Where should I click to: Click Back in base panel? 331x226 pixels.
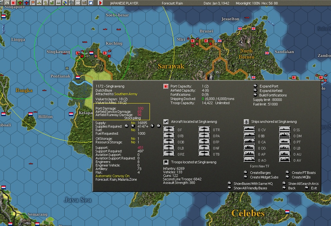coord(292,188)
